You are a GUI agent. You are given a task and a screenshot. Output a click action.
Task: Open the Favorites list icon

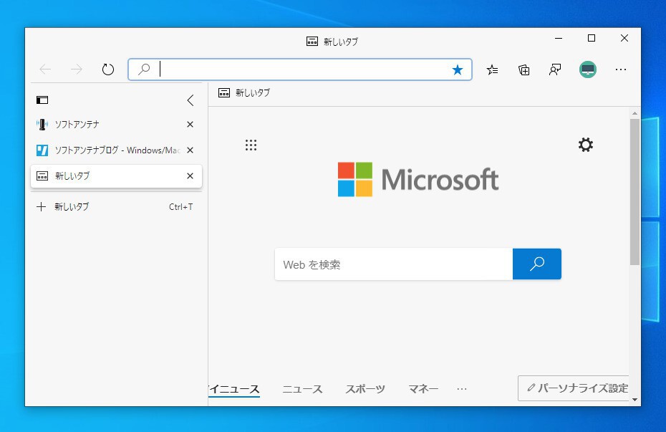(492, 69)
